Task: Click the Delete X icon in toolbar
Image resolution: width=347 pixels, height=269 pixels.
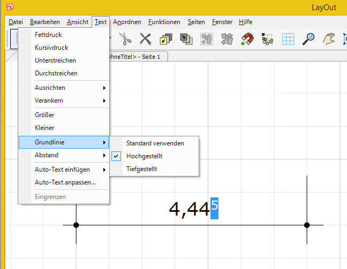Action: tap(145, 39)
